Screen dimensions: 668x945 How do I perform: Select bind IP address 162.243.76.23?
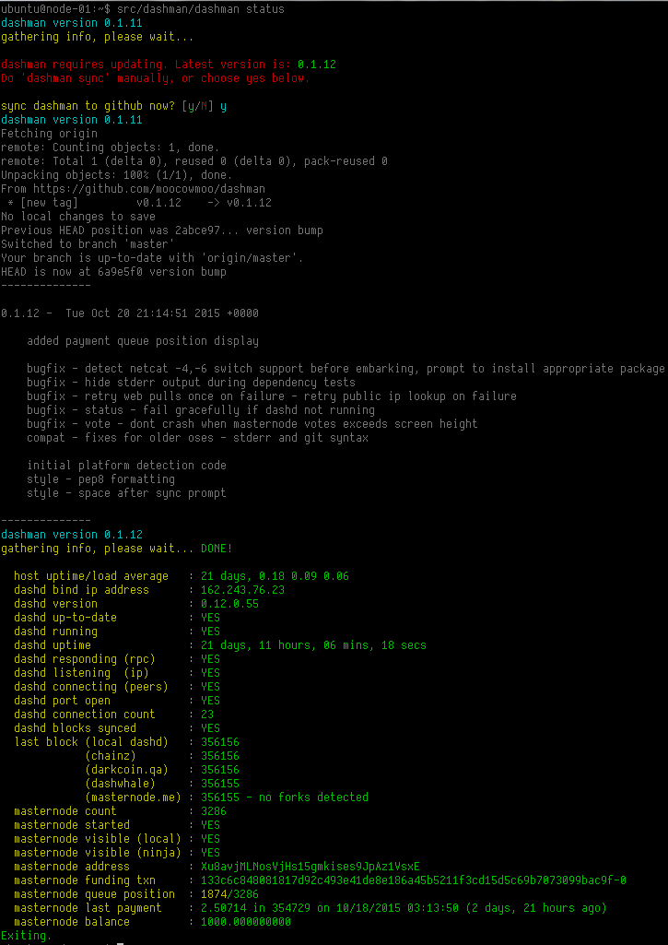point(242,590)
